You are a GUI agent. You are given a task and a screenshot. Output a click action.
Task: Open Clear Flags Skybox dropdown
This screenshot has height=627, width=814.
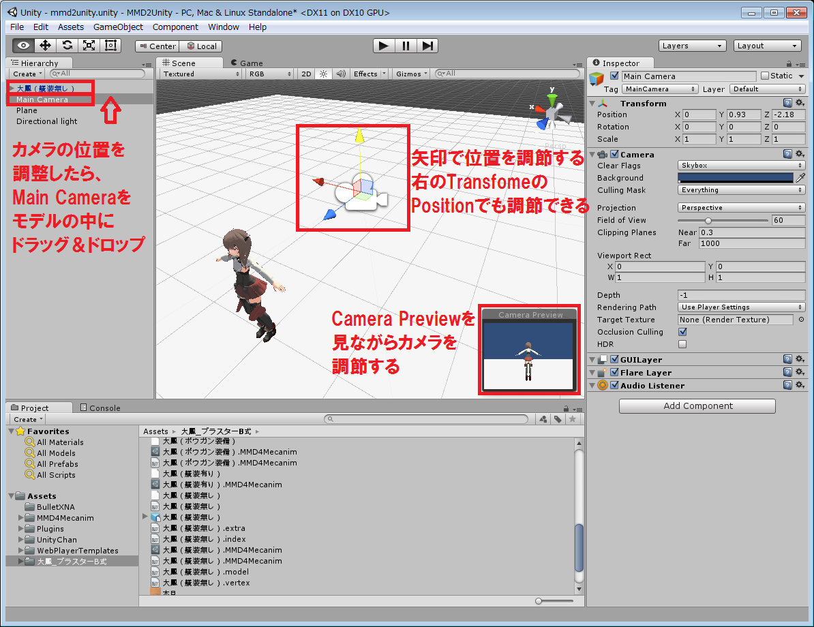click(x=741, y=165)
